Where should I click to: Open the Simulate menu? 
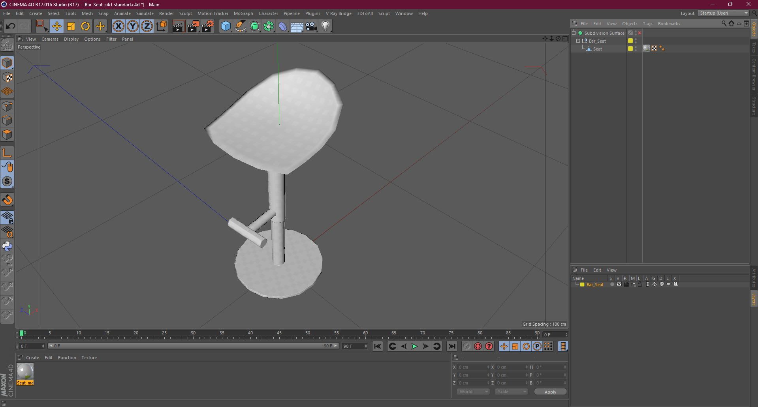click(x=145, y=13)
